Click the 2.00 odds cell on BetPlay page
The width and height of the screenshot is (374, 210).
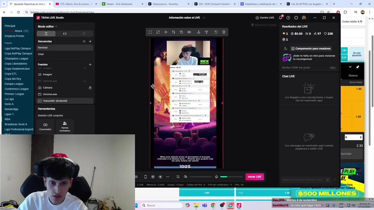(x=207, y=192)
